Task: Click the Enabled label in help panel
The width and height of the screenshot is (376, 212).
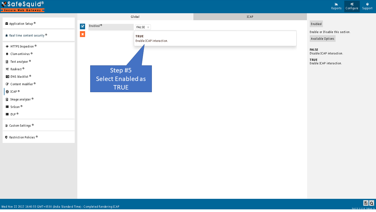Action: pos(316,24)
